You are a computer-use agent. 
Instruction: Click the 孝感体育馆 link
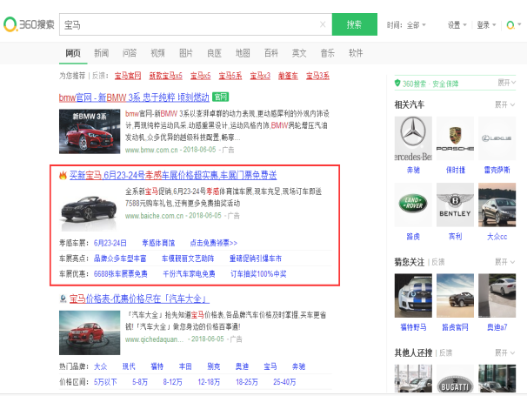(x=158, y=243)
